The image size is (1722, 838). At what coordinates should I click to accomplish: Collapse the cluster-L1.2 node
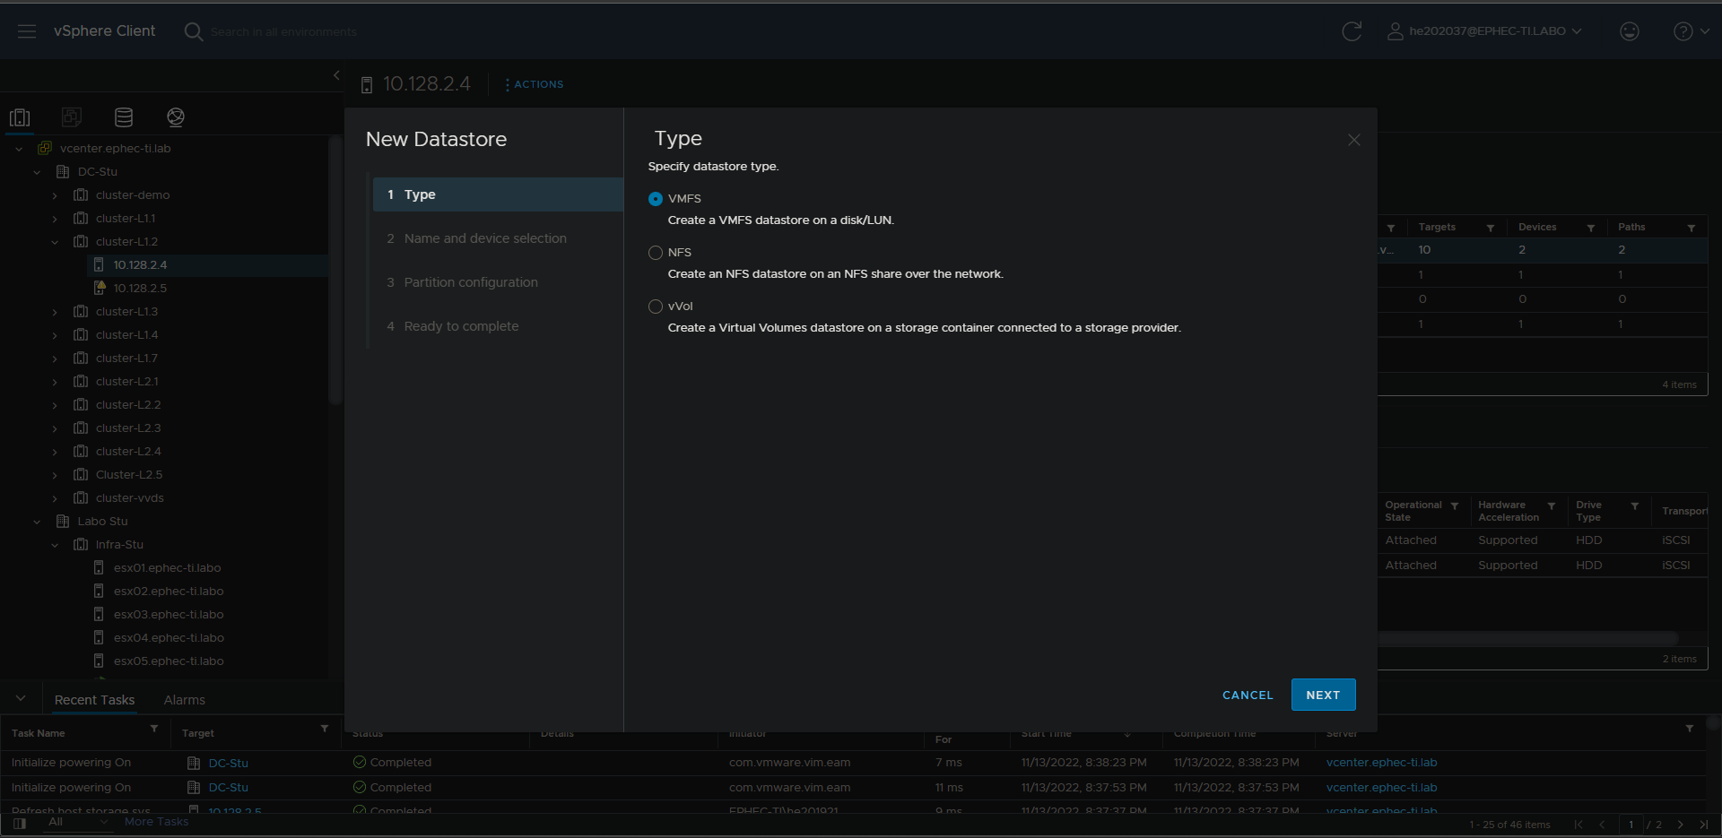(x=55, y=242)
